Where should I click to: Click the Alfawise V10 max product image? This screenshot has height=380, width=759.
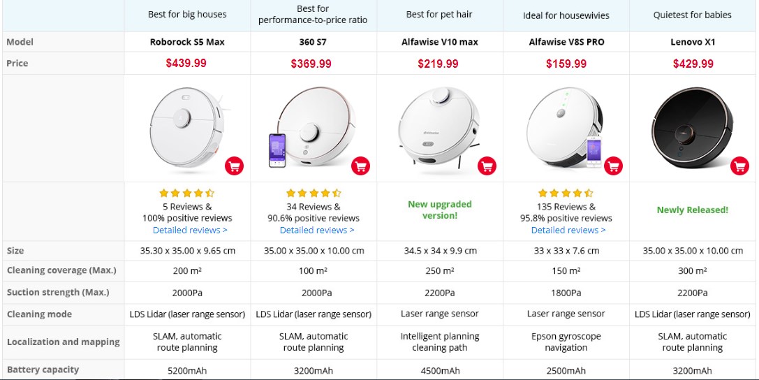tap(439, 127)
